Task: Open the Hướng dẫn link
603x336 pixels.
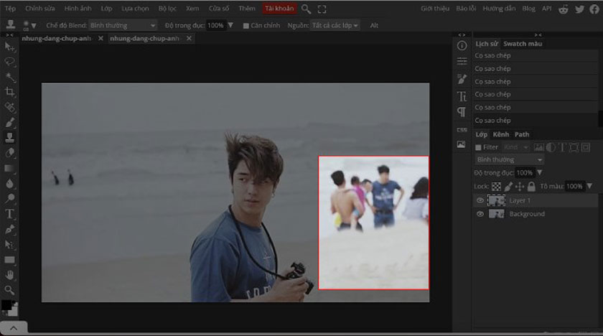Action: pos(499,9)
